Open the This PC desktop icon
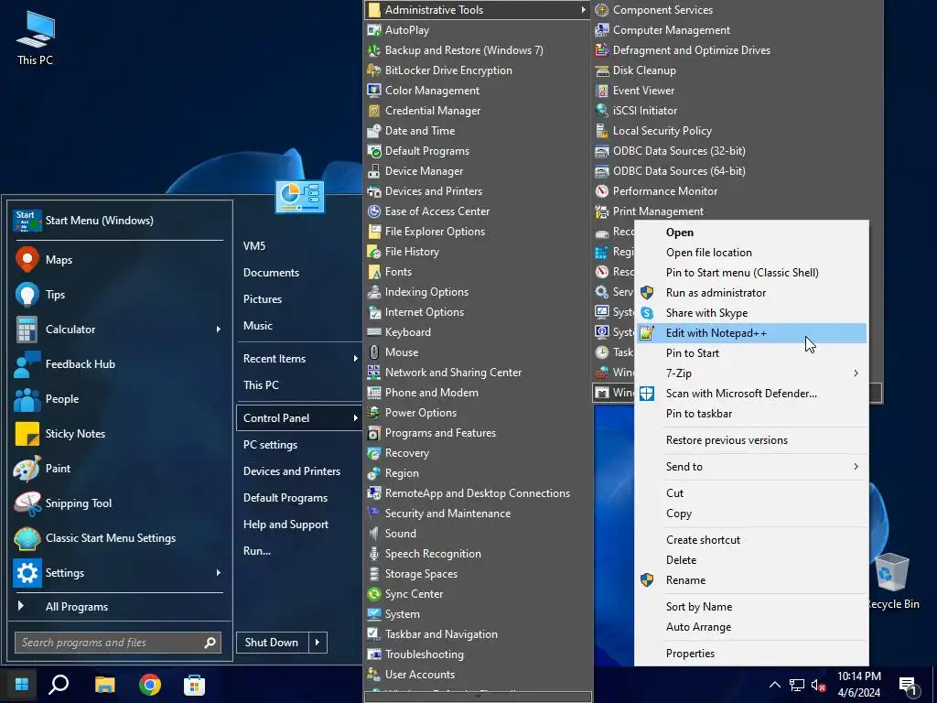937x703 pixels. 35,38
